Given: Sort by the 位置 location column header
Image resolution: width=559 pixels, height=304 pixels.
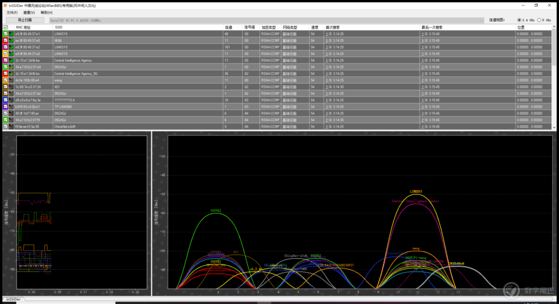Looking at the screenshot, I should tap(533, 27).
